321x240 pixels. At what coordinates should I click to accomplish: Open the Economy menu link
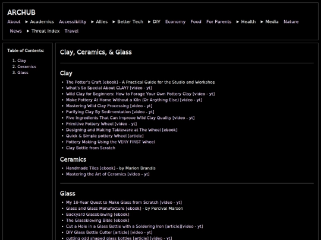[175, 22]
